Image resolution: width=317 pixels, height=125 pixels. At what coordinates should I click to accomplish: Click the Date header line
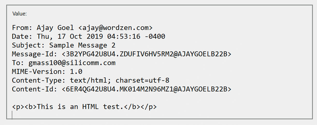tap(89, 36)
